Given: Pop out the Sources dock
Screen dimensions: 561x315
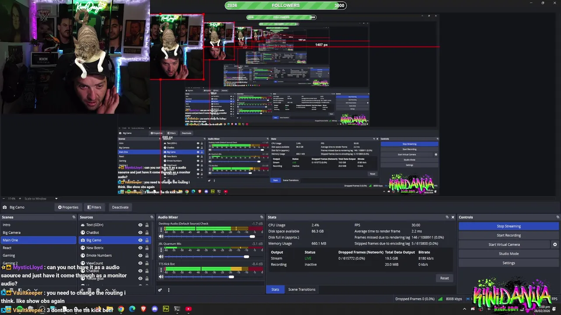Looking at the screenshot, I should pos(152,217).
